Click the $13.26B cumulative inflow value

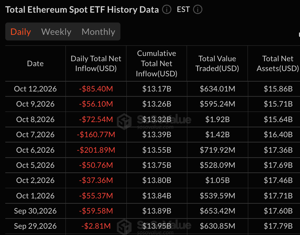pyautogui.click(x=156, y=104)
